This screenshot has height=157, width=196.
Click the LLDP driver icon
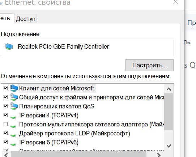point(13,135)
